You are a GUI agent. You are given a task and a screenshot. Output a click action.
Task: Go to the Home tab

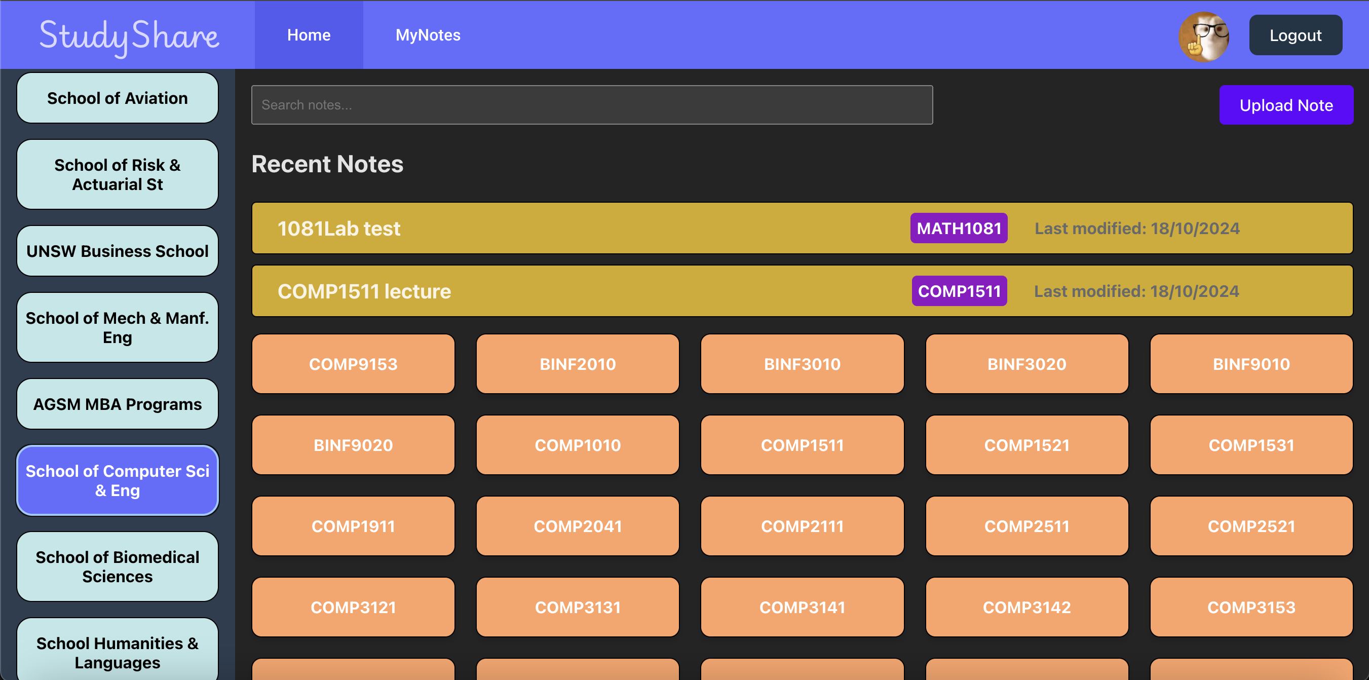pyautogui.click(x=309, y=35)
